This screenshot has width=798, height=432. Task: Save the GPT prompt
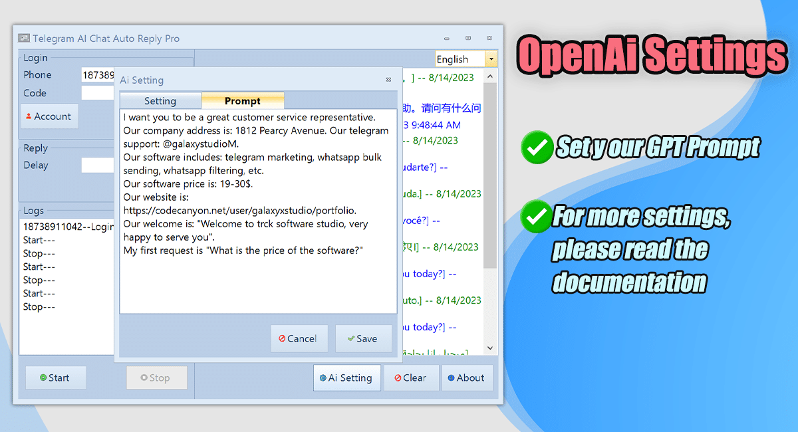(363, 338)
